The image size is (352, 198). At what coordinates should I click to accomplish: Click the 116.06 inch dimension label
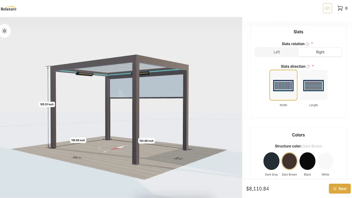tap(78, 140)
